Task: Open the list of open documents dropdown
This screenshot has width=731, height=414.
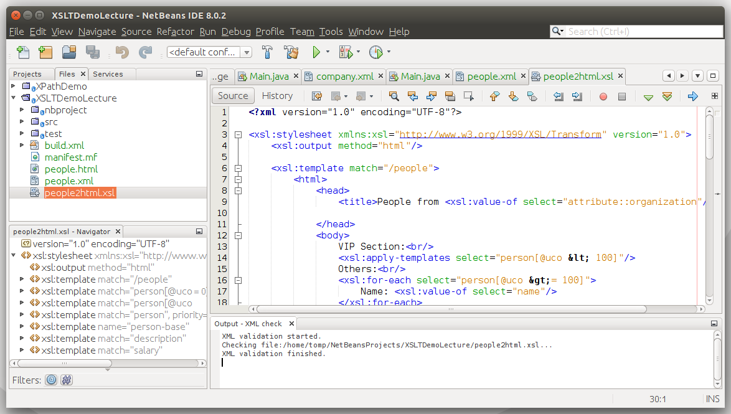Action: coord(697,75)
